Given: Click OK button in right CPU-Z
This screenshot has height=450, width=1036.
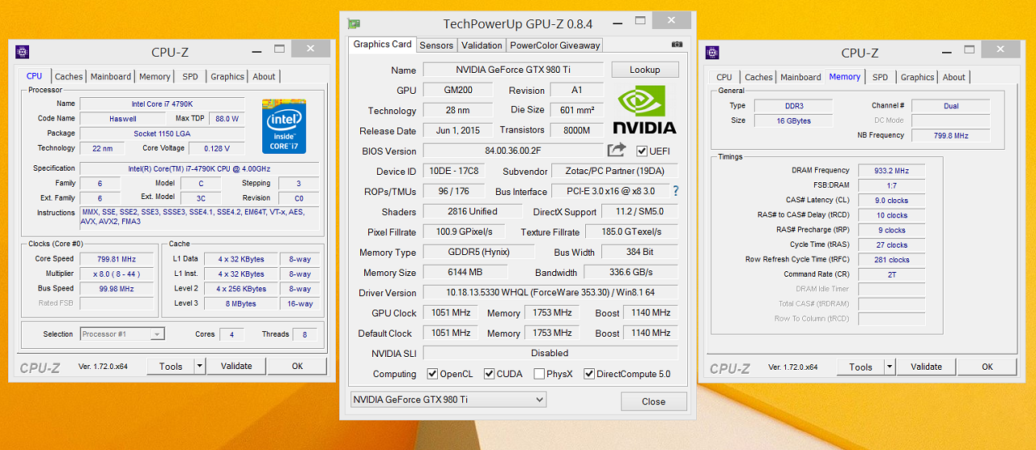Looking at the screenshot, I should tap(987, 367).
